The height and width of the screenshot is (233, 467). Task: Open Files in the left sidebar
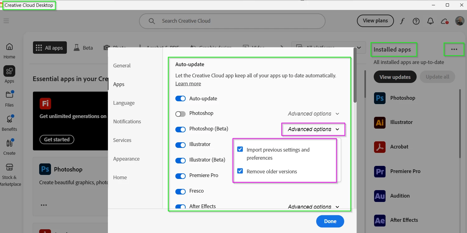tap(9, 98)
